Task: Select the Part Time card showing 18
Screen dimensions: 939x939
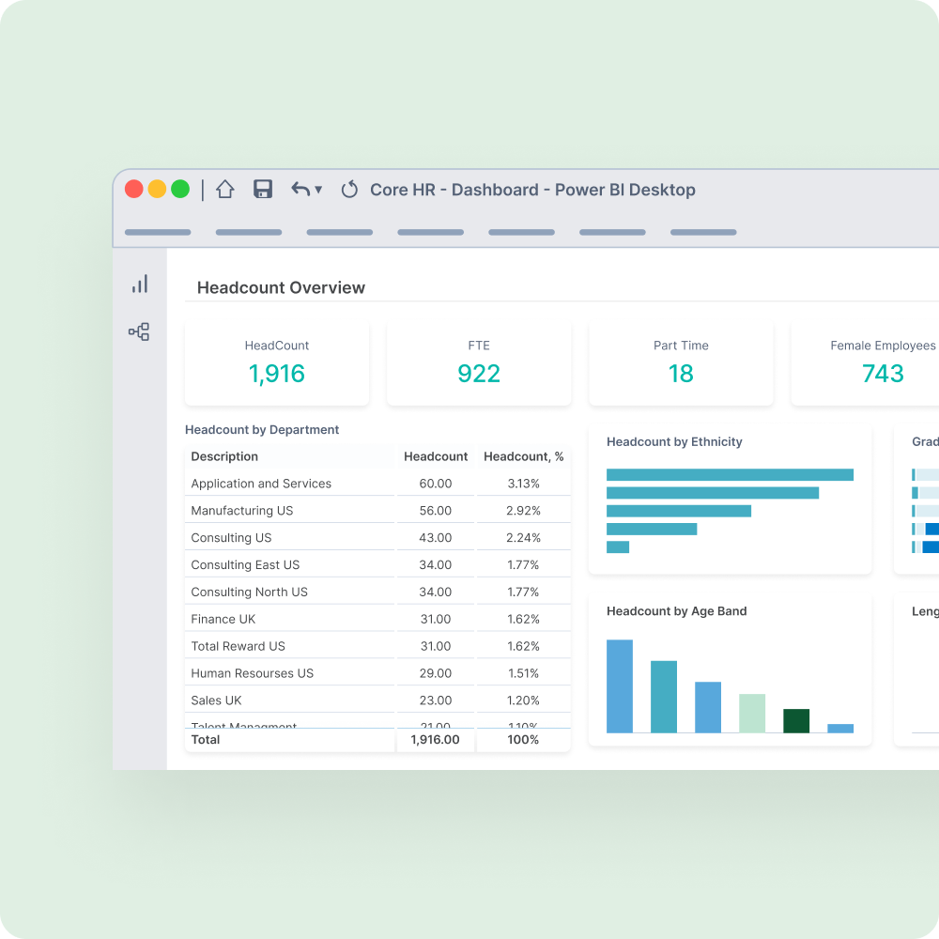Action: [681, 362]
